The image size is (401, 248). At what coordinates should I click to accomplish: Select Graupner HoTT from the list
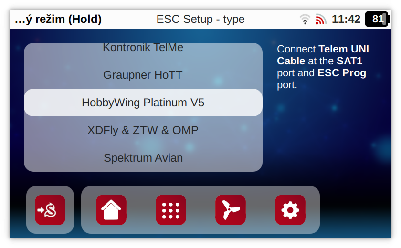tap(143, 75)
